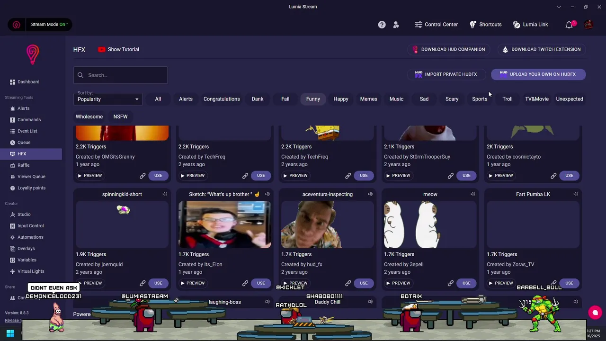Open title bar dropdown chevron
This screenshot has width=606, height=341.
pyautogui.click(x=559, y=7)
